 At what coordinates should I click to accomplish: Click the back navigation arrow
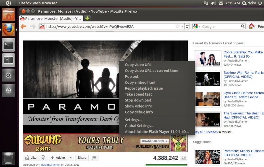23,26
